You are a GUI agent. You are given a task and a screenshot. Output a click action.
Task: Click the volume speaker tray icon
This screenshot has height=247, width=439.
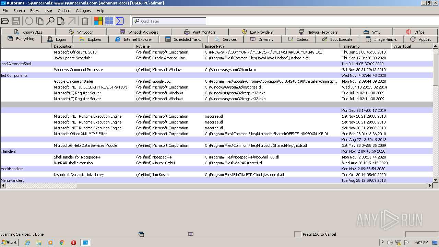(390, 243)
